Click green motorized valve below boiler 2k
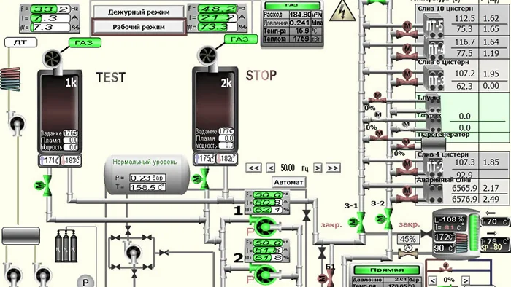This screenshot has width=511, height=287. tap(201, 178)
